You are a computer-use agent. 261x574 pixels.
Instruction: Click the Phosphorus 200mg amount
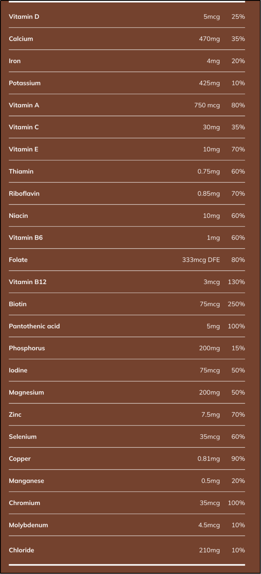pyautogui.click(x=209, y=348)
